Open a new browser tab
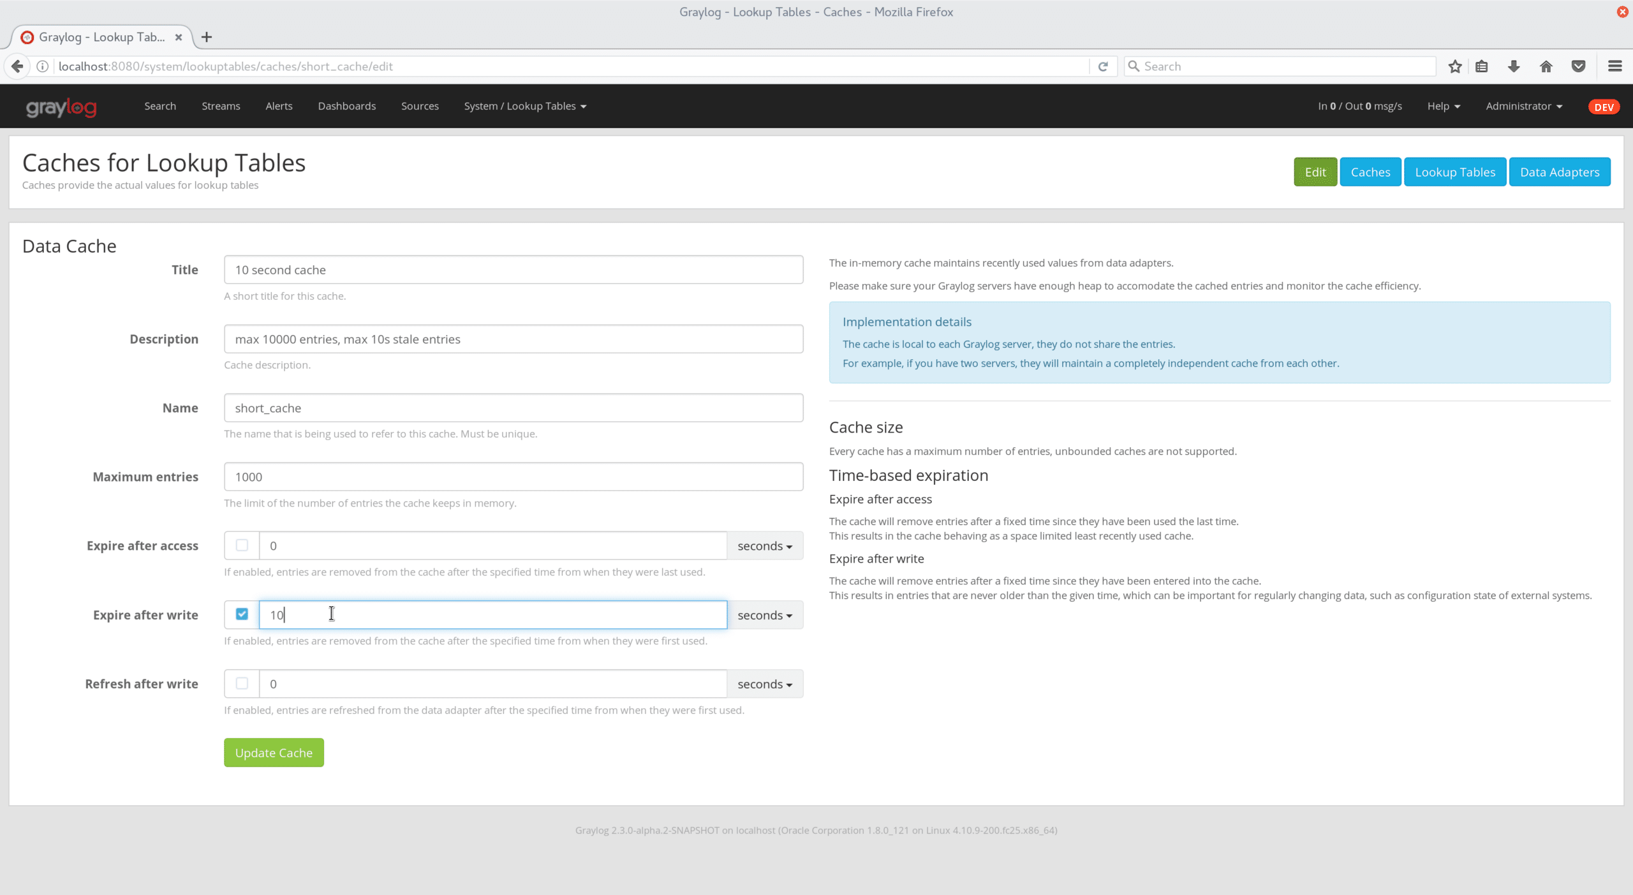1633x895 pixels. pyautogui.click(x=207, y=37)
